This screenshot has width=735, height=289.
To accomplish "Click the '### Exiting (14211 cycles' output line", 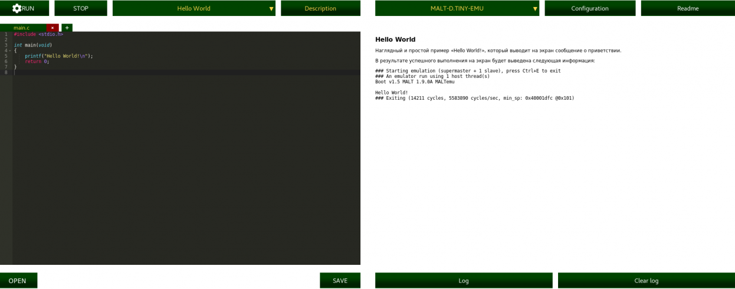I will pos(474,98).
